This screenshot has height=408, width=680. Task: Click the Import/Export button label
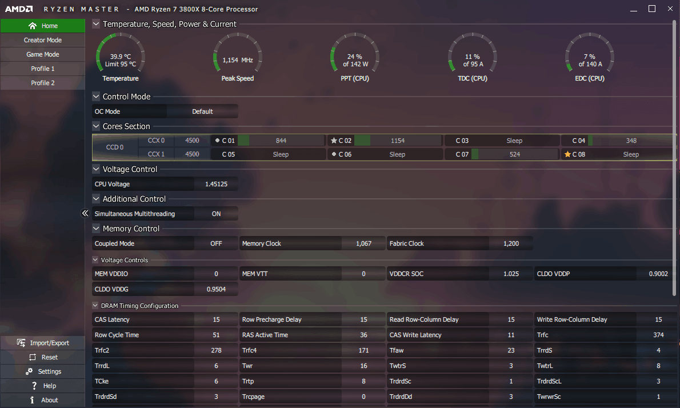pos(50,343)
